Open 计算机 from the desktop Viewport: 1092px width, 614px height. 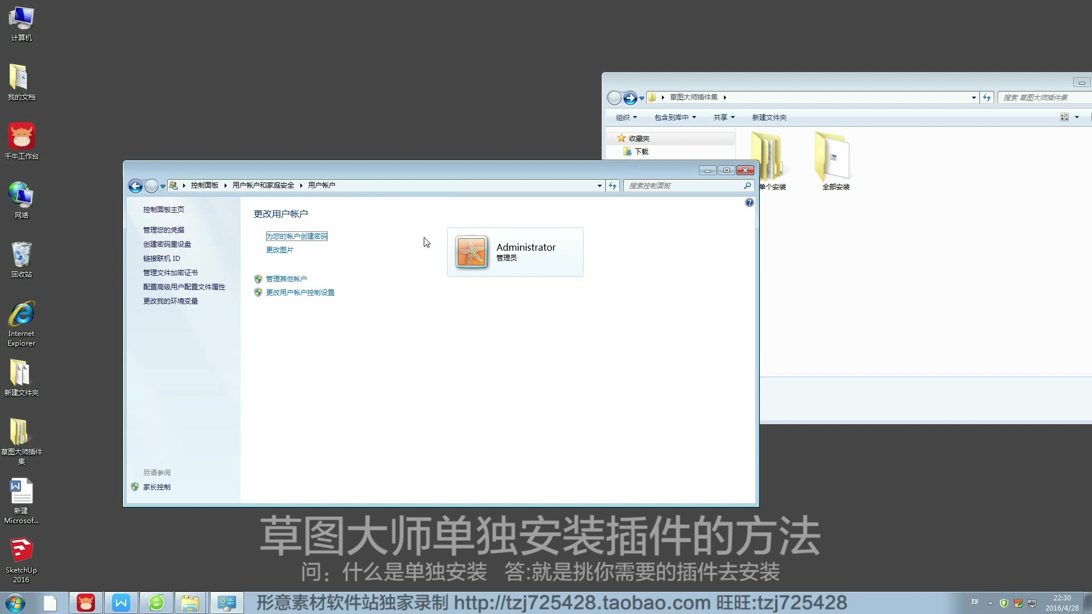pyautogui.click(x=20, y=20)
